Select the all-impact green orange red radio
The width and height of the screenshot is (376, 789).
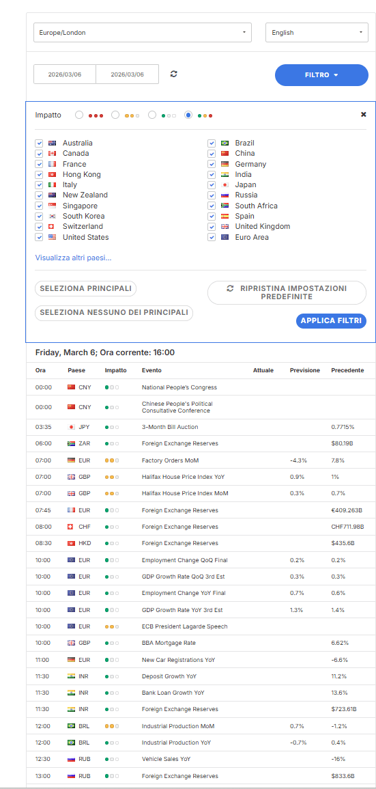188,115
